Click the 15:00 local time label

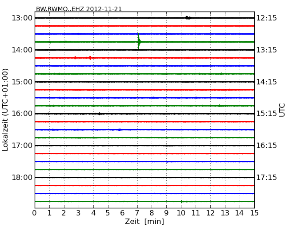(x=22, y=82)
